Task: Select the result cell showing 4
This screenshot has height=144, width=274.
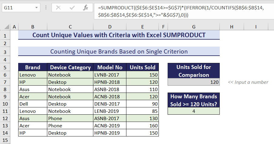Action: [x=193, y=111]
